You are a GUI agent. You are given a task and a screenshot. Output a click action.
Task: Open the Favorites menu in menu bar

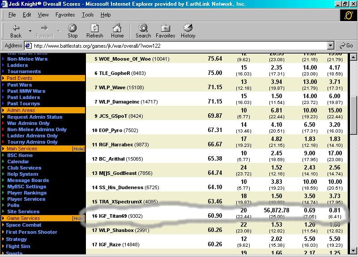point(65,15)
